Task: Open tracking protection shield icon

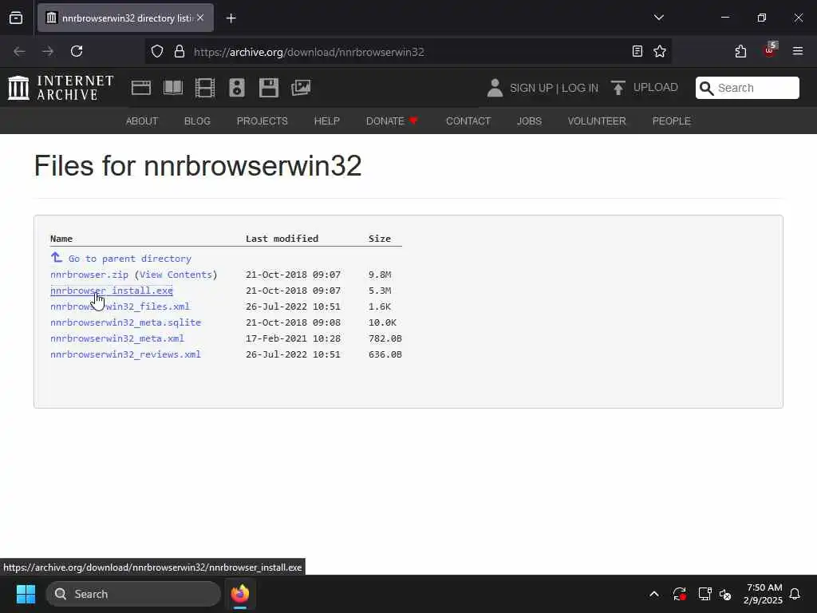Action: (157, 52)
